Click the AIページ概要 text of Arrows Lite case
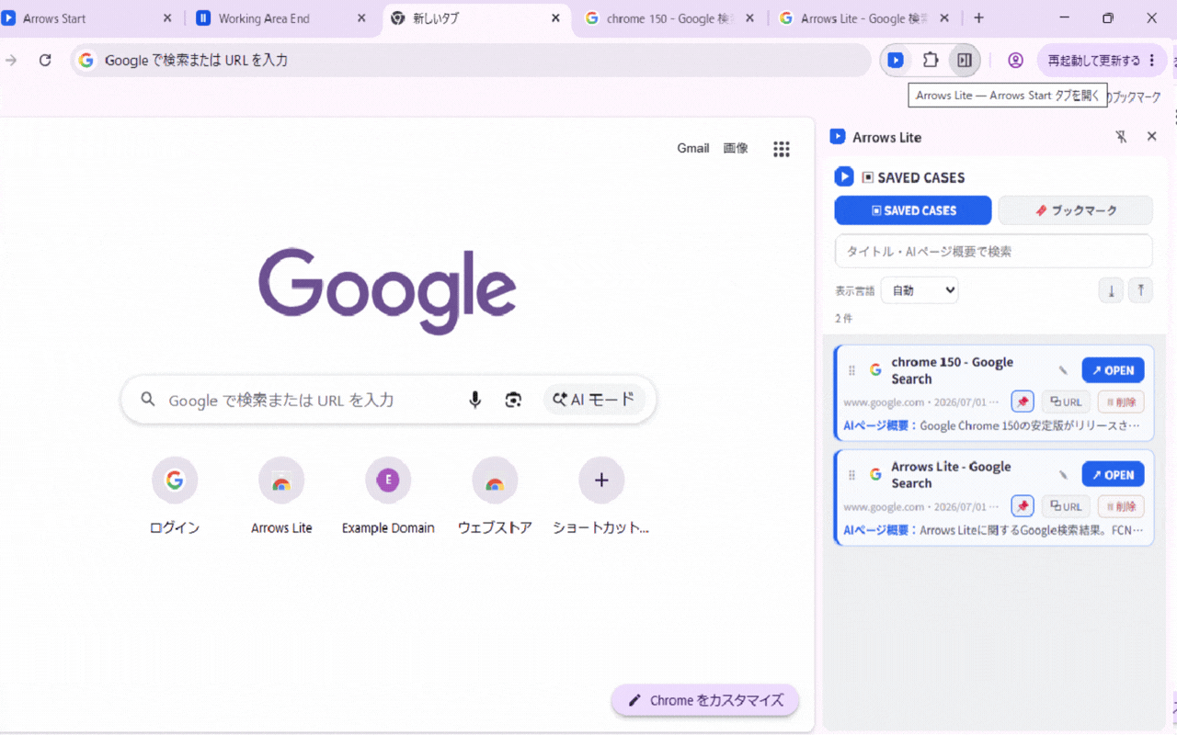The height and width of the screenshot is (735, 1177). 994,530
